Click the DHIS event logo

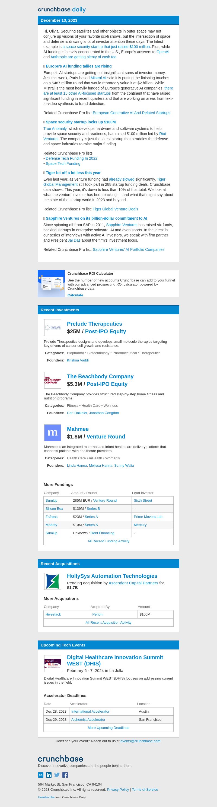click(x=52, y=663)
